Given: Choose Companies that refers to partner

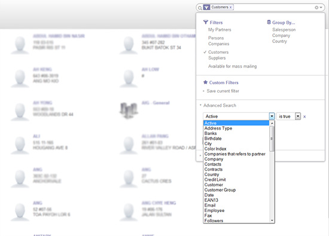Looking at the screenshot, I should [236, 154].
